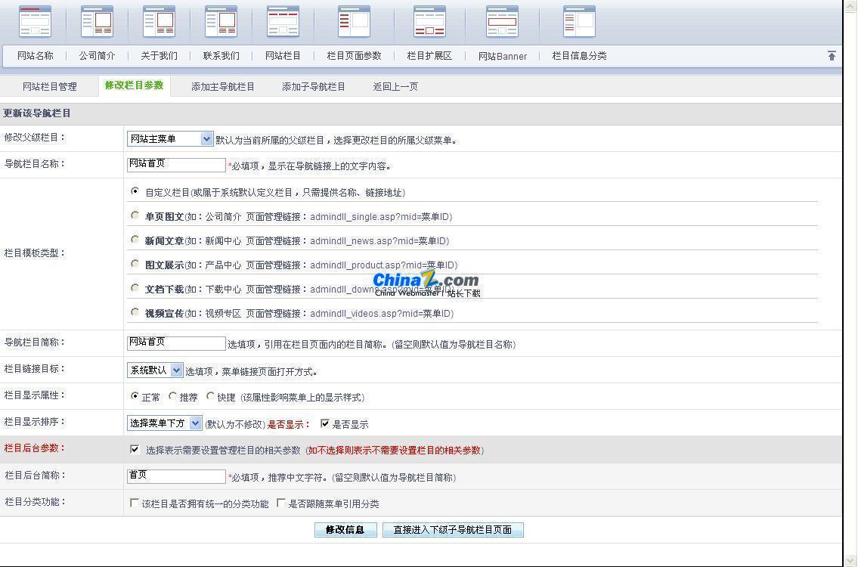Open the 选择菜单下方 sort order dropdown
The image size is (858, 567).
(x=164, y=423)
